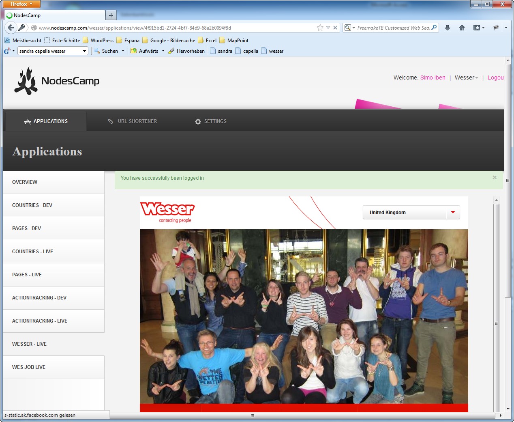This screenshot has width=514, height=422.
Task: Expand the Firefox menu button
Action: (x=21, y=4)
